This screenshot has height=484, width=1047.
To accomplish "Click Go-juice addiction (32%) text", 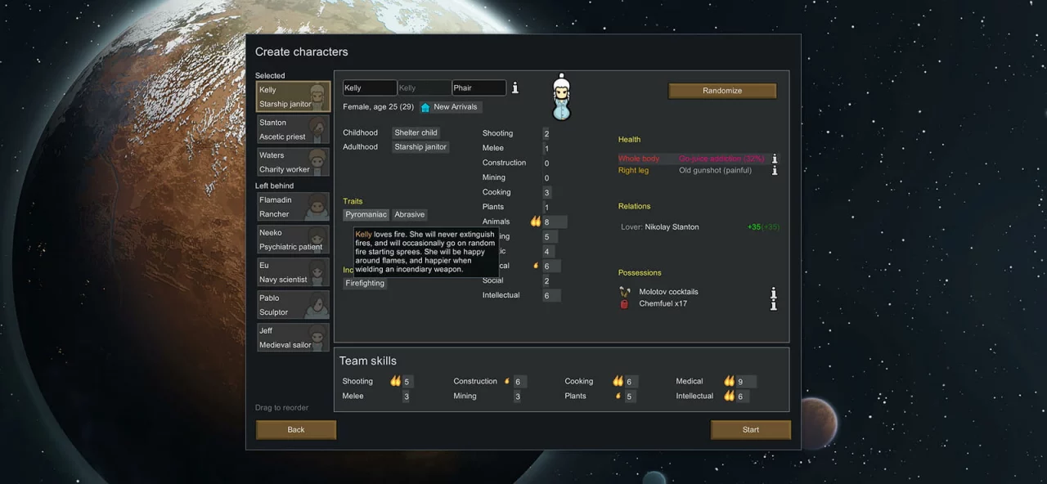I will click(x=721, y=159).
